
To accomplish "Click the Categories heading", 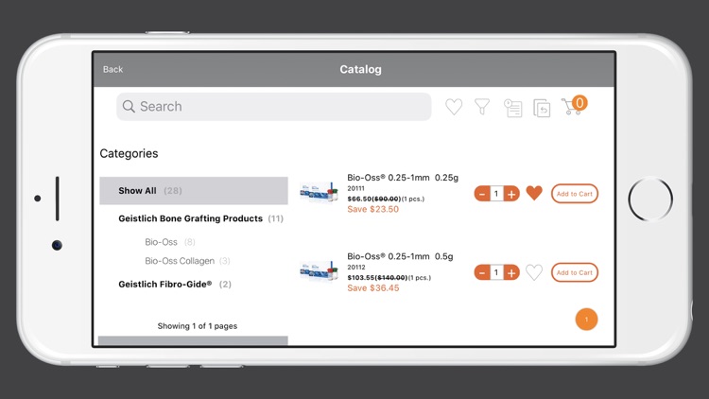I will pyautogui.click(x=129, y=154).
